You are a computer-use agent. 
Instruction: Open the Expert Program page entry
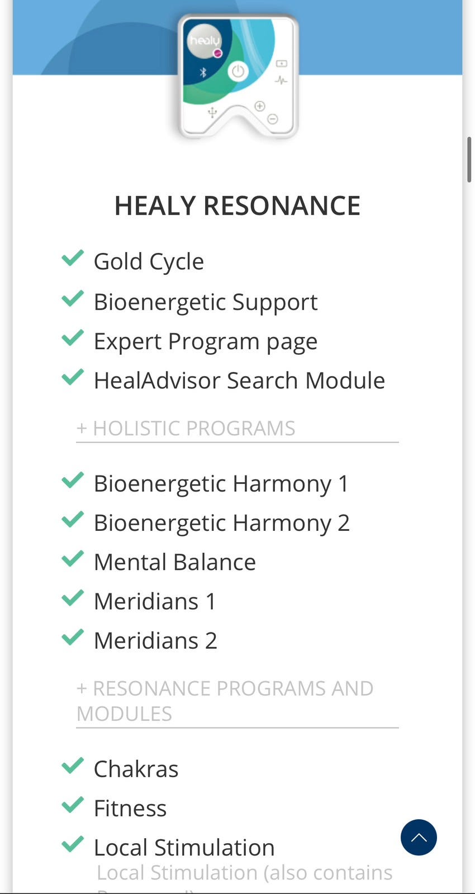click(205, 341)
